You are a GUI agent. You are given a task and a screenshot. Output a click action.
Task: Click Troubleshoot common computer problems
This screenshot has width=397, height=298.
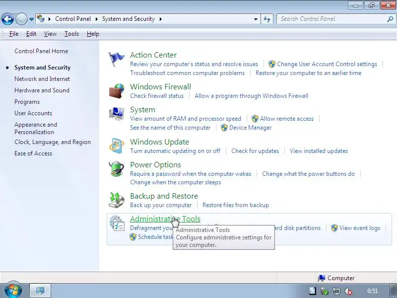[x=188, y=73]
